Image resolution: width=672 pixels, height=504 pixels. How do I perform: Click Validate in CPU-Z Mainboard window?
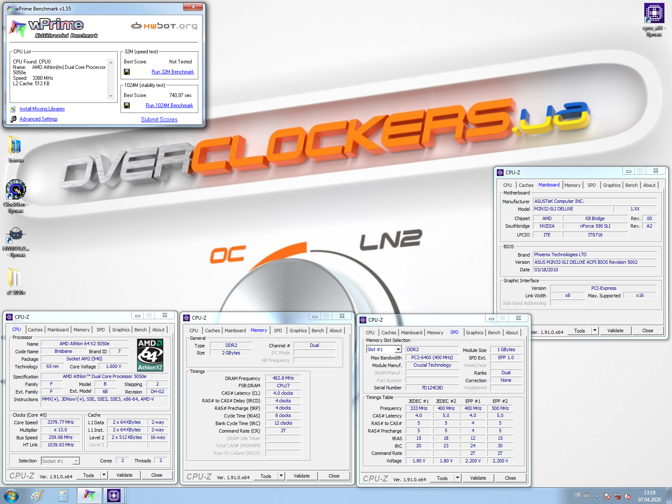(615, 331)
